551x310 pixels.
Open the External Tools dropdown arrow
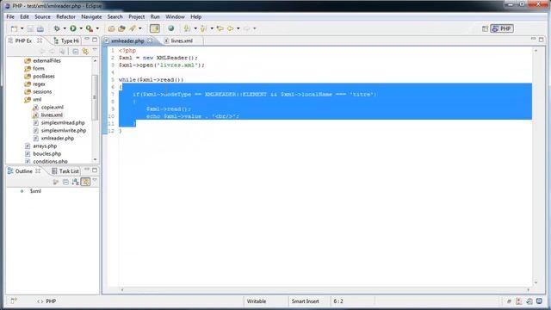pyautogui.click(x=97, y=28)
